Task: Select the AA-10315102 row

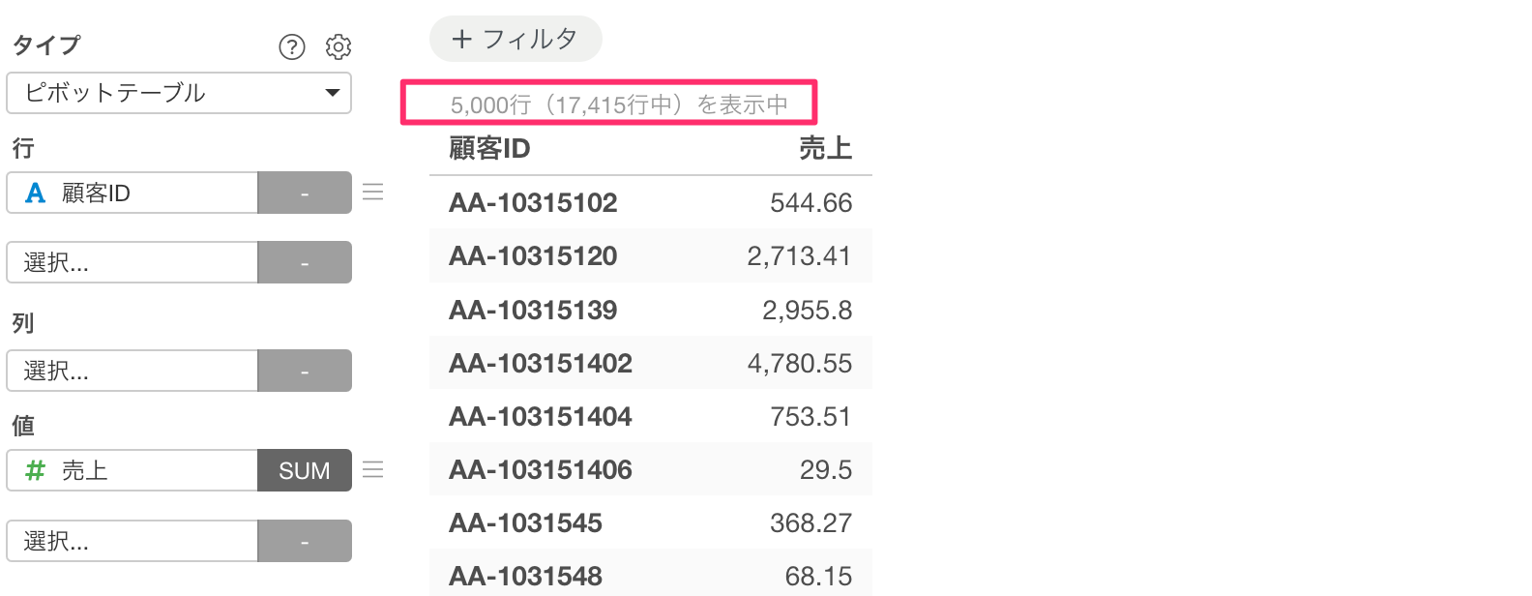Action: tap(533, 203)
